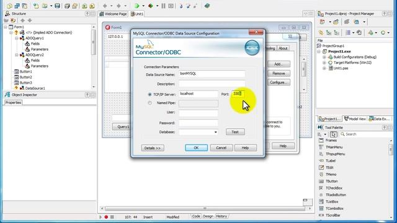This screenshot has height=223, width=397.
Task: Click the Details >> button
Action: pos(153,148)
